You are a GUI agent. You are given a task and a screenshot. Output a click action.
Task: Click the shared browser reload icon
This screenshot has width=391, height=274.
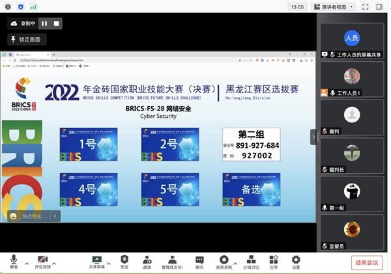[x=15, y=61]
